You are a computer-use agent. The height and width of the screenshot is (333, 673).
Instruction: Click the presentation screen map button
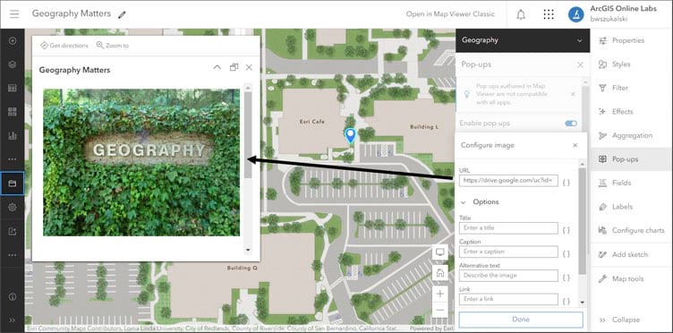(x=440, y=252)
